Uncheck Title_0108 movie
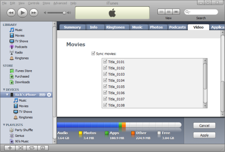The image size is (225, 152). coord(105,105)
